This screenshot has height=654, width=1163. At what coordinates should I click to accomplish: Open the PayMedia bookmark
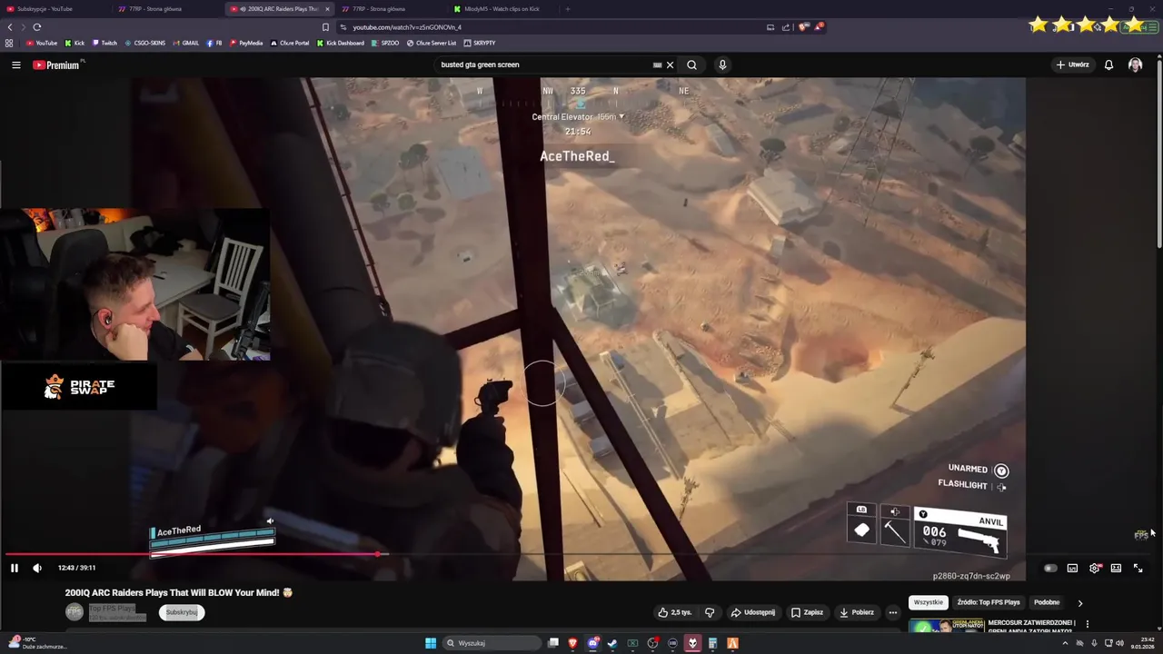246,43
